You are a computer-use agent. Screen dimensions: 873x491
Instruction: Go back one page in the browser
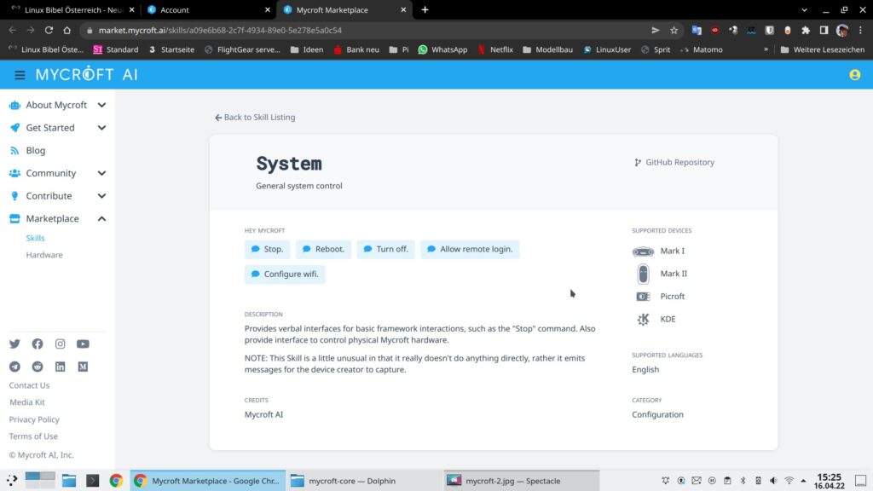[13, 30]
